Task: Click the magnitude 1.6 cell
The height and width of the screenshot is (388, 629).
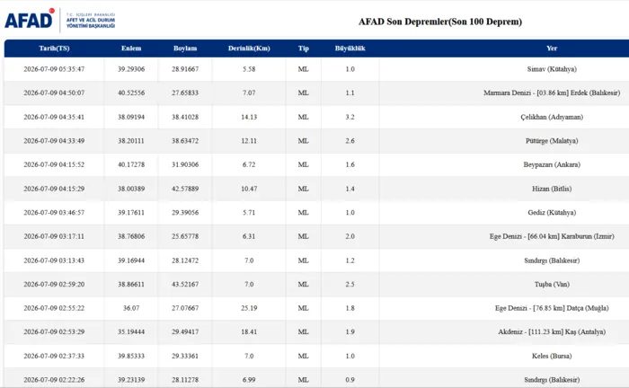Action: click(350, 164)
